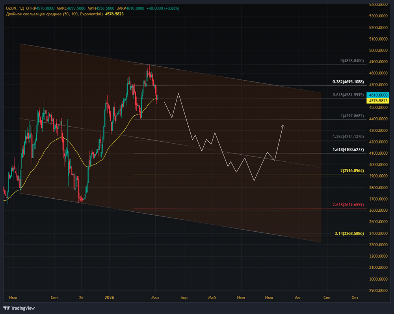Image resolution: width=394 pixels, height=314 pixels.
Task: Click the 2026 year label on time axis
Action: [x=109, y=298]
